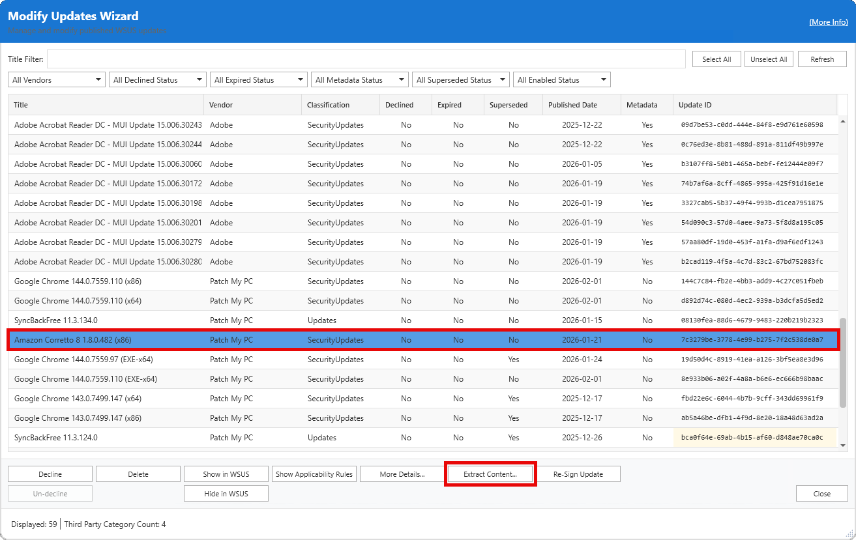Click the Classification column header
856x540 pixels.
tap(328, 105)
